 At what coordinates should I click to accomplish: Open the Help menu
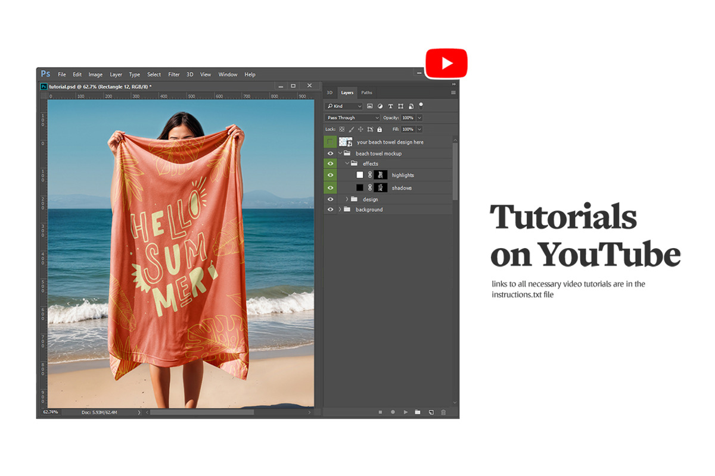[250, 74]
